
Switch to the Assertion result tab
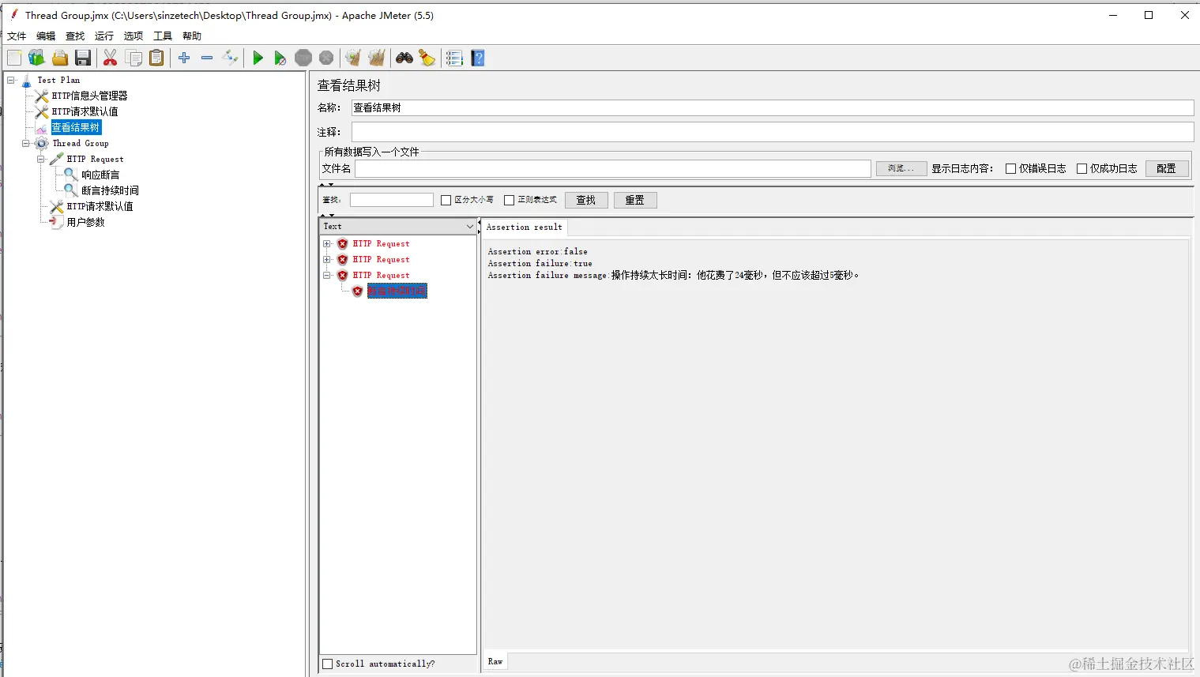click(x=525, y=227)
